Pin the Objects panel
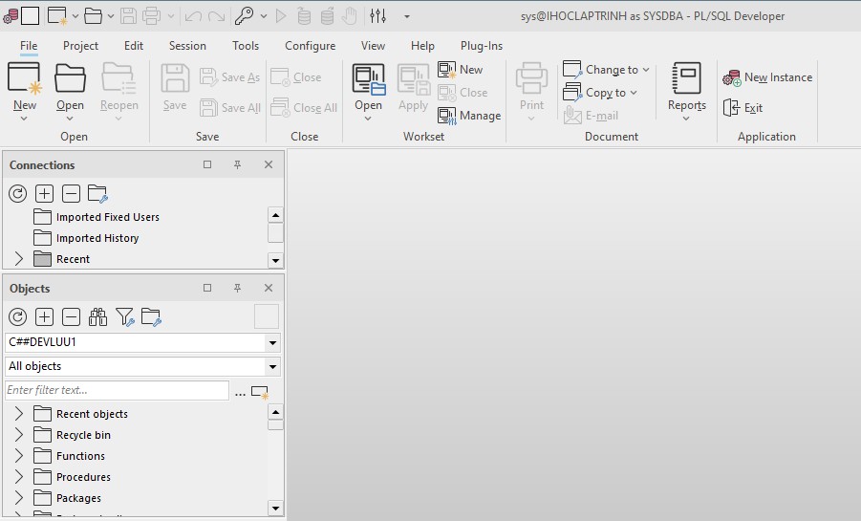 [237, 288]
